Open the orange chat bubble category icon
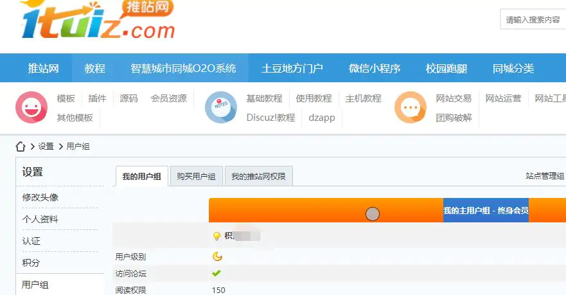566x295 pixels. pos(411,107)
